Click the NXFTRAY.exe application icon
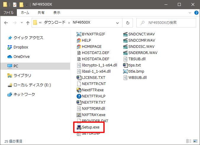The height and width of the screenshot is (145, 200). pyautogui.click(x=79, y=115)
